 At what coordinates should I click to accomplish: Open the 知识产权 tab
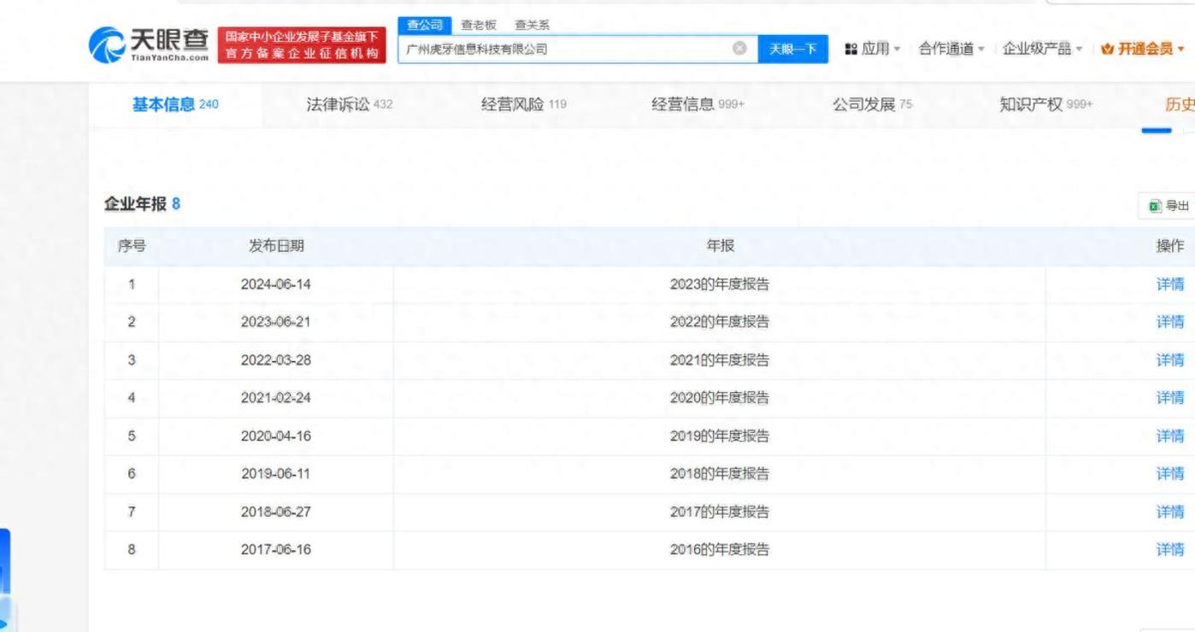tap(1045, 104)
